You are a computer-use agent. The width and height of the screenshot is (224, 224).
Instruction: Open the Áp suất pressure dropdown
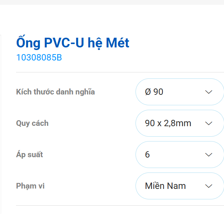pyautogui.click(x=179, y=155)
